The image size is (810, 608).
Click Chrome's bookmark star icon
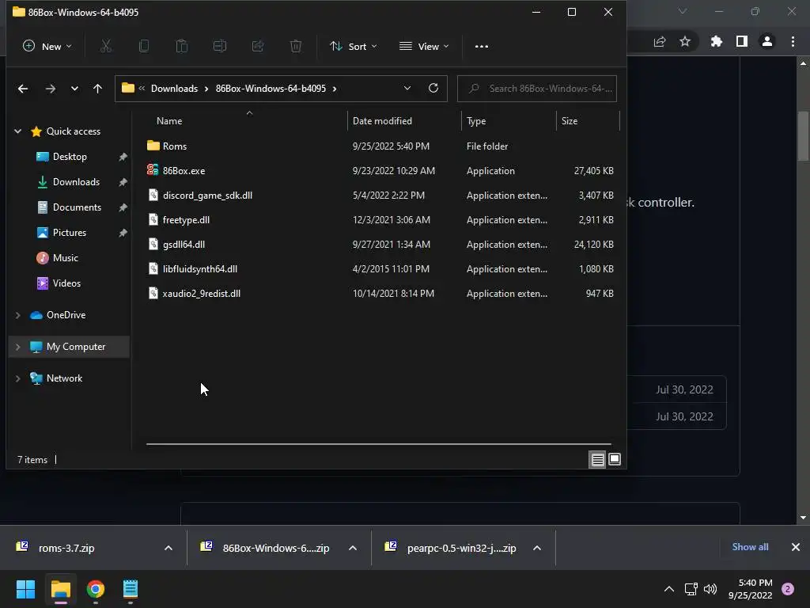[685, 41]
